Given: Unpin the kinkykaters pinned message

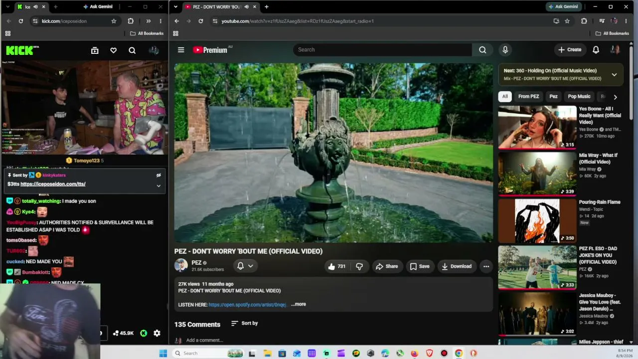Looking at the screenshot, I should [159, 175].
